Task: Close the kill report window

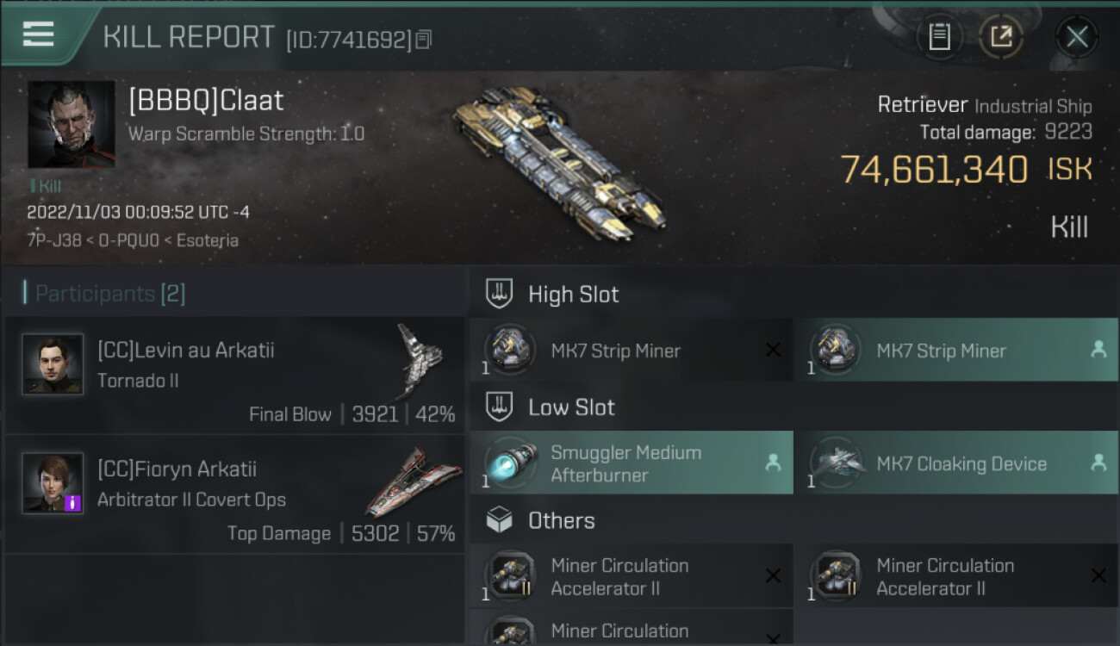Action: [1076, 37]
